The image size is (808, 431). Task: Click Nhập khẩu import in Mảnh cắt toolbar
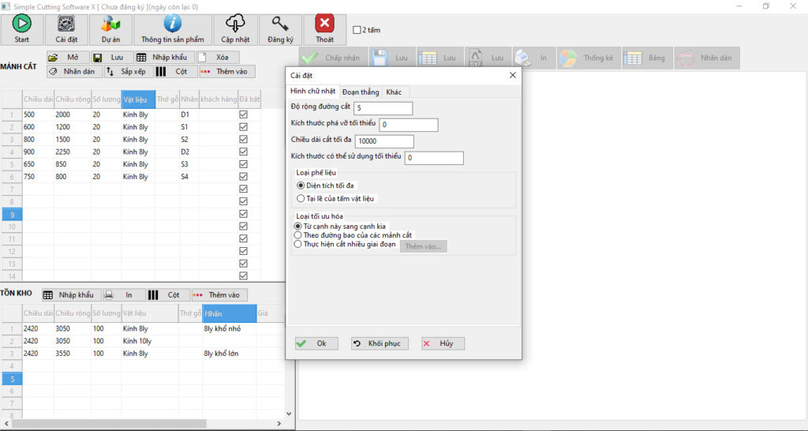[x=165, y=57]
